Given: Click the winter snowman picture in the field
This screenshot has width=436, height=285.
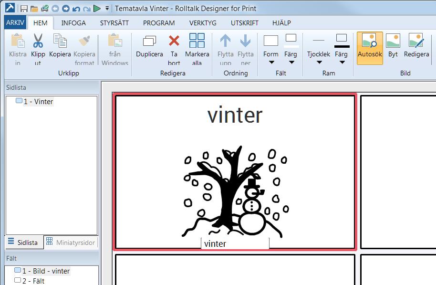Looking at the screenshot, I should coord(235,191).
